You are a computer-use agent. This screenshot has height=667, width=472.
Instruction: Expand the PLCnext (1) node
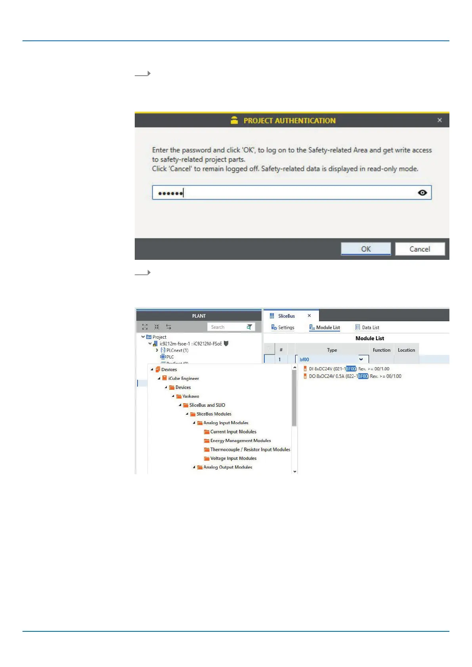tap(157, 350)
